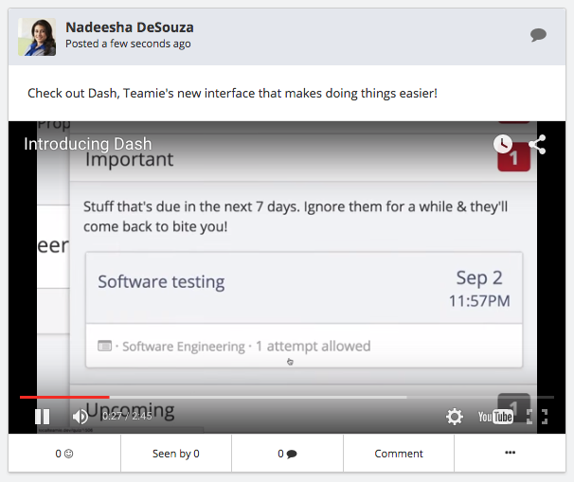The width and height of the screenshot is (574, 482).
Task: Click the 0 smiley reactions button
Action: [64, 454]
